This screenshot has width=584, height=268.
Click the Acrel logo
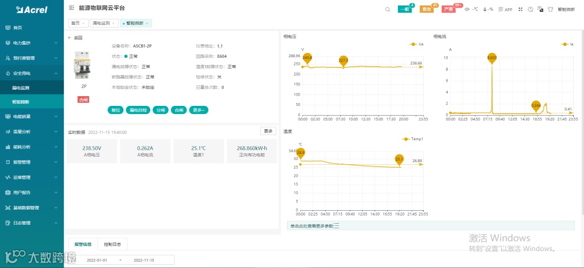32,10
